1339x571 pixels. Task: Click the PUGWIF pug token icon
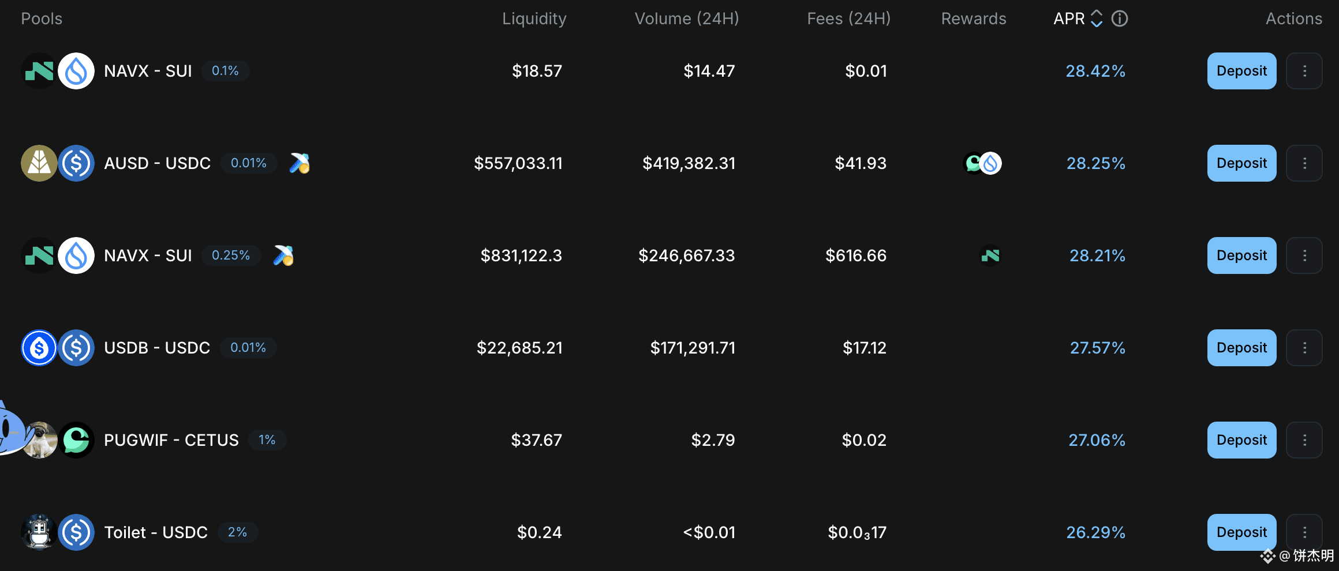[x=40, y=440]
